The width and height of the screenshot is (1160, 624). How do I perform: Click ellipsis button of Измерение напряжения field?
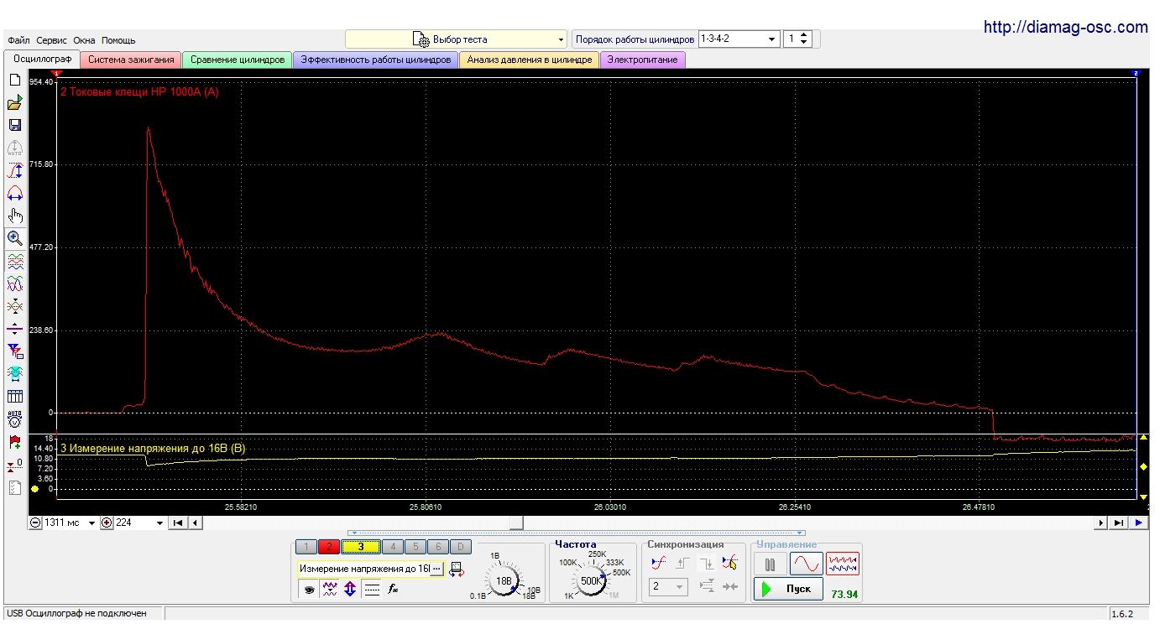436,569
